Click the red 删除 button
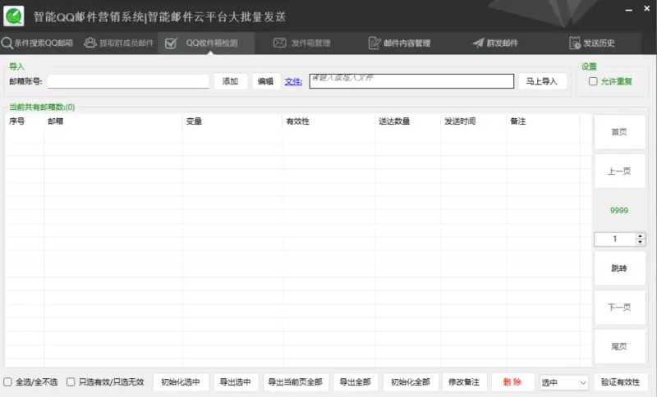This screenshot has width=657, height=397. [512, 382]
